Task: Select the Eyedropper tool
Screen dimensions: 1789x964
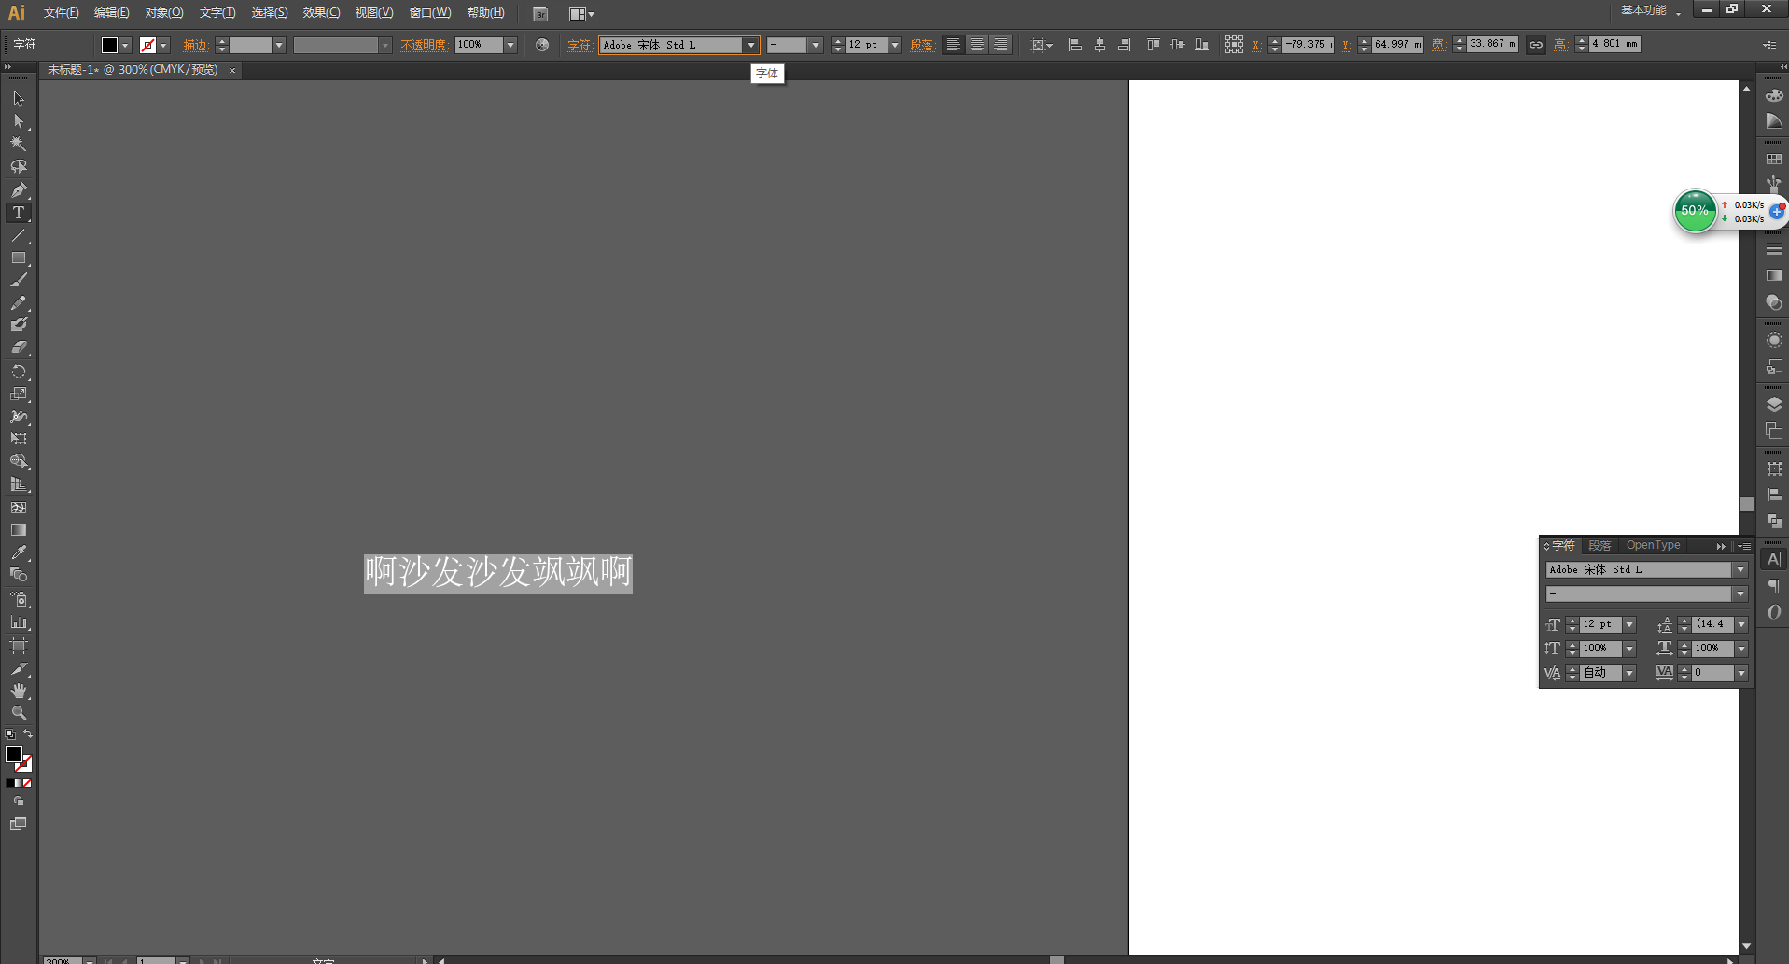Action: click(19, 552)
